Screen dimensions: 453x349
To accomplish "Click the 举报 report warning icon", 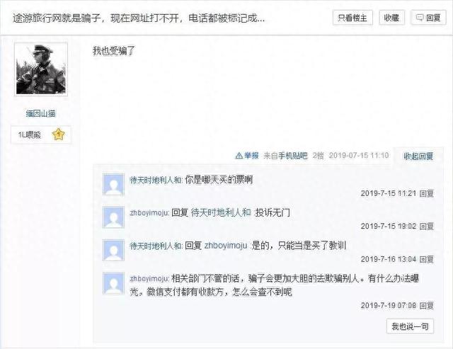I will [x=239, y=156].
